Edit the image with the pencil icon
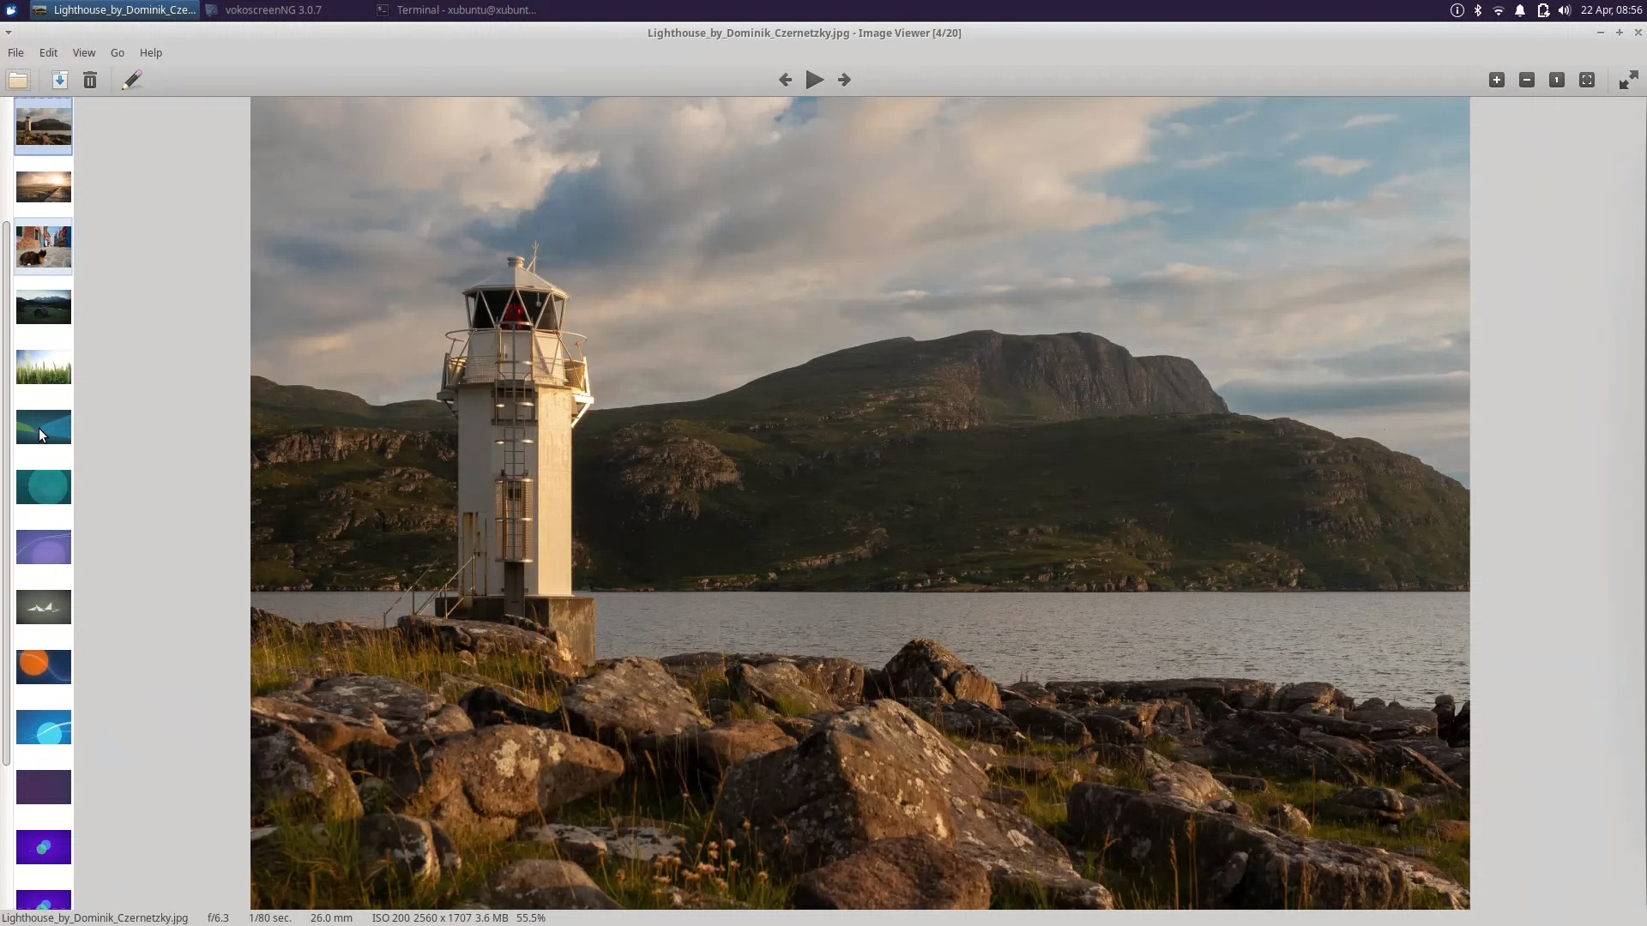 (131, 80)
